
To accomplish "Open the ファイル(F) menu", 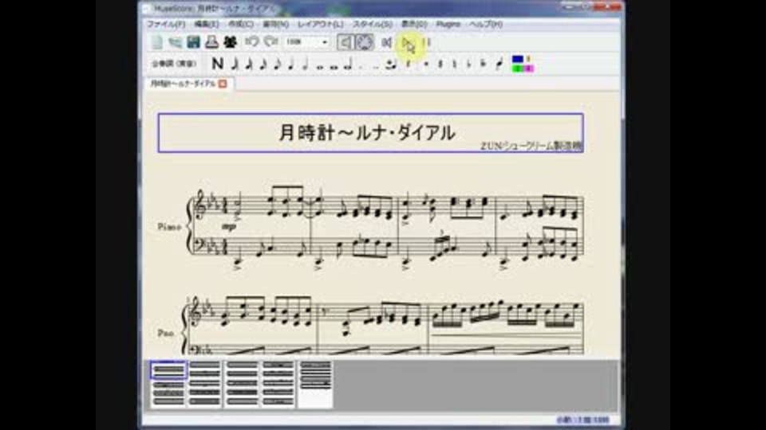I will [x=166, y=24].
